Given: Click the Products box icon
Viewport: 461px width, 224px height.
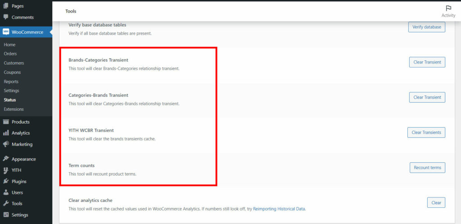Looking at the screenshot, I should click(6, 122).
